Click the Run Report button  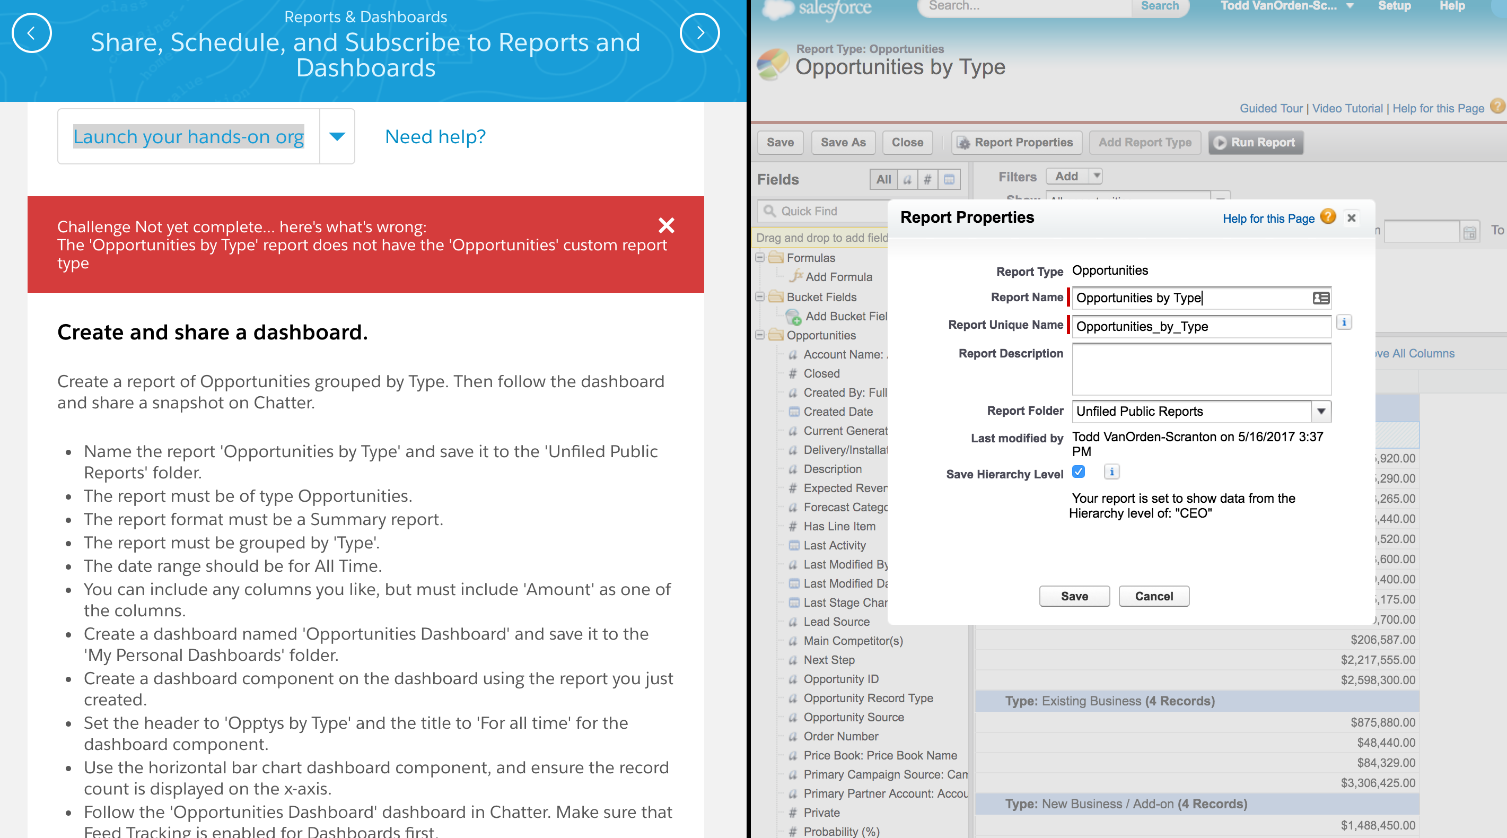tap(1256, 142)
